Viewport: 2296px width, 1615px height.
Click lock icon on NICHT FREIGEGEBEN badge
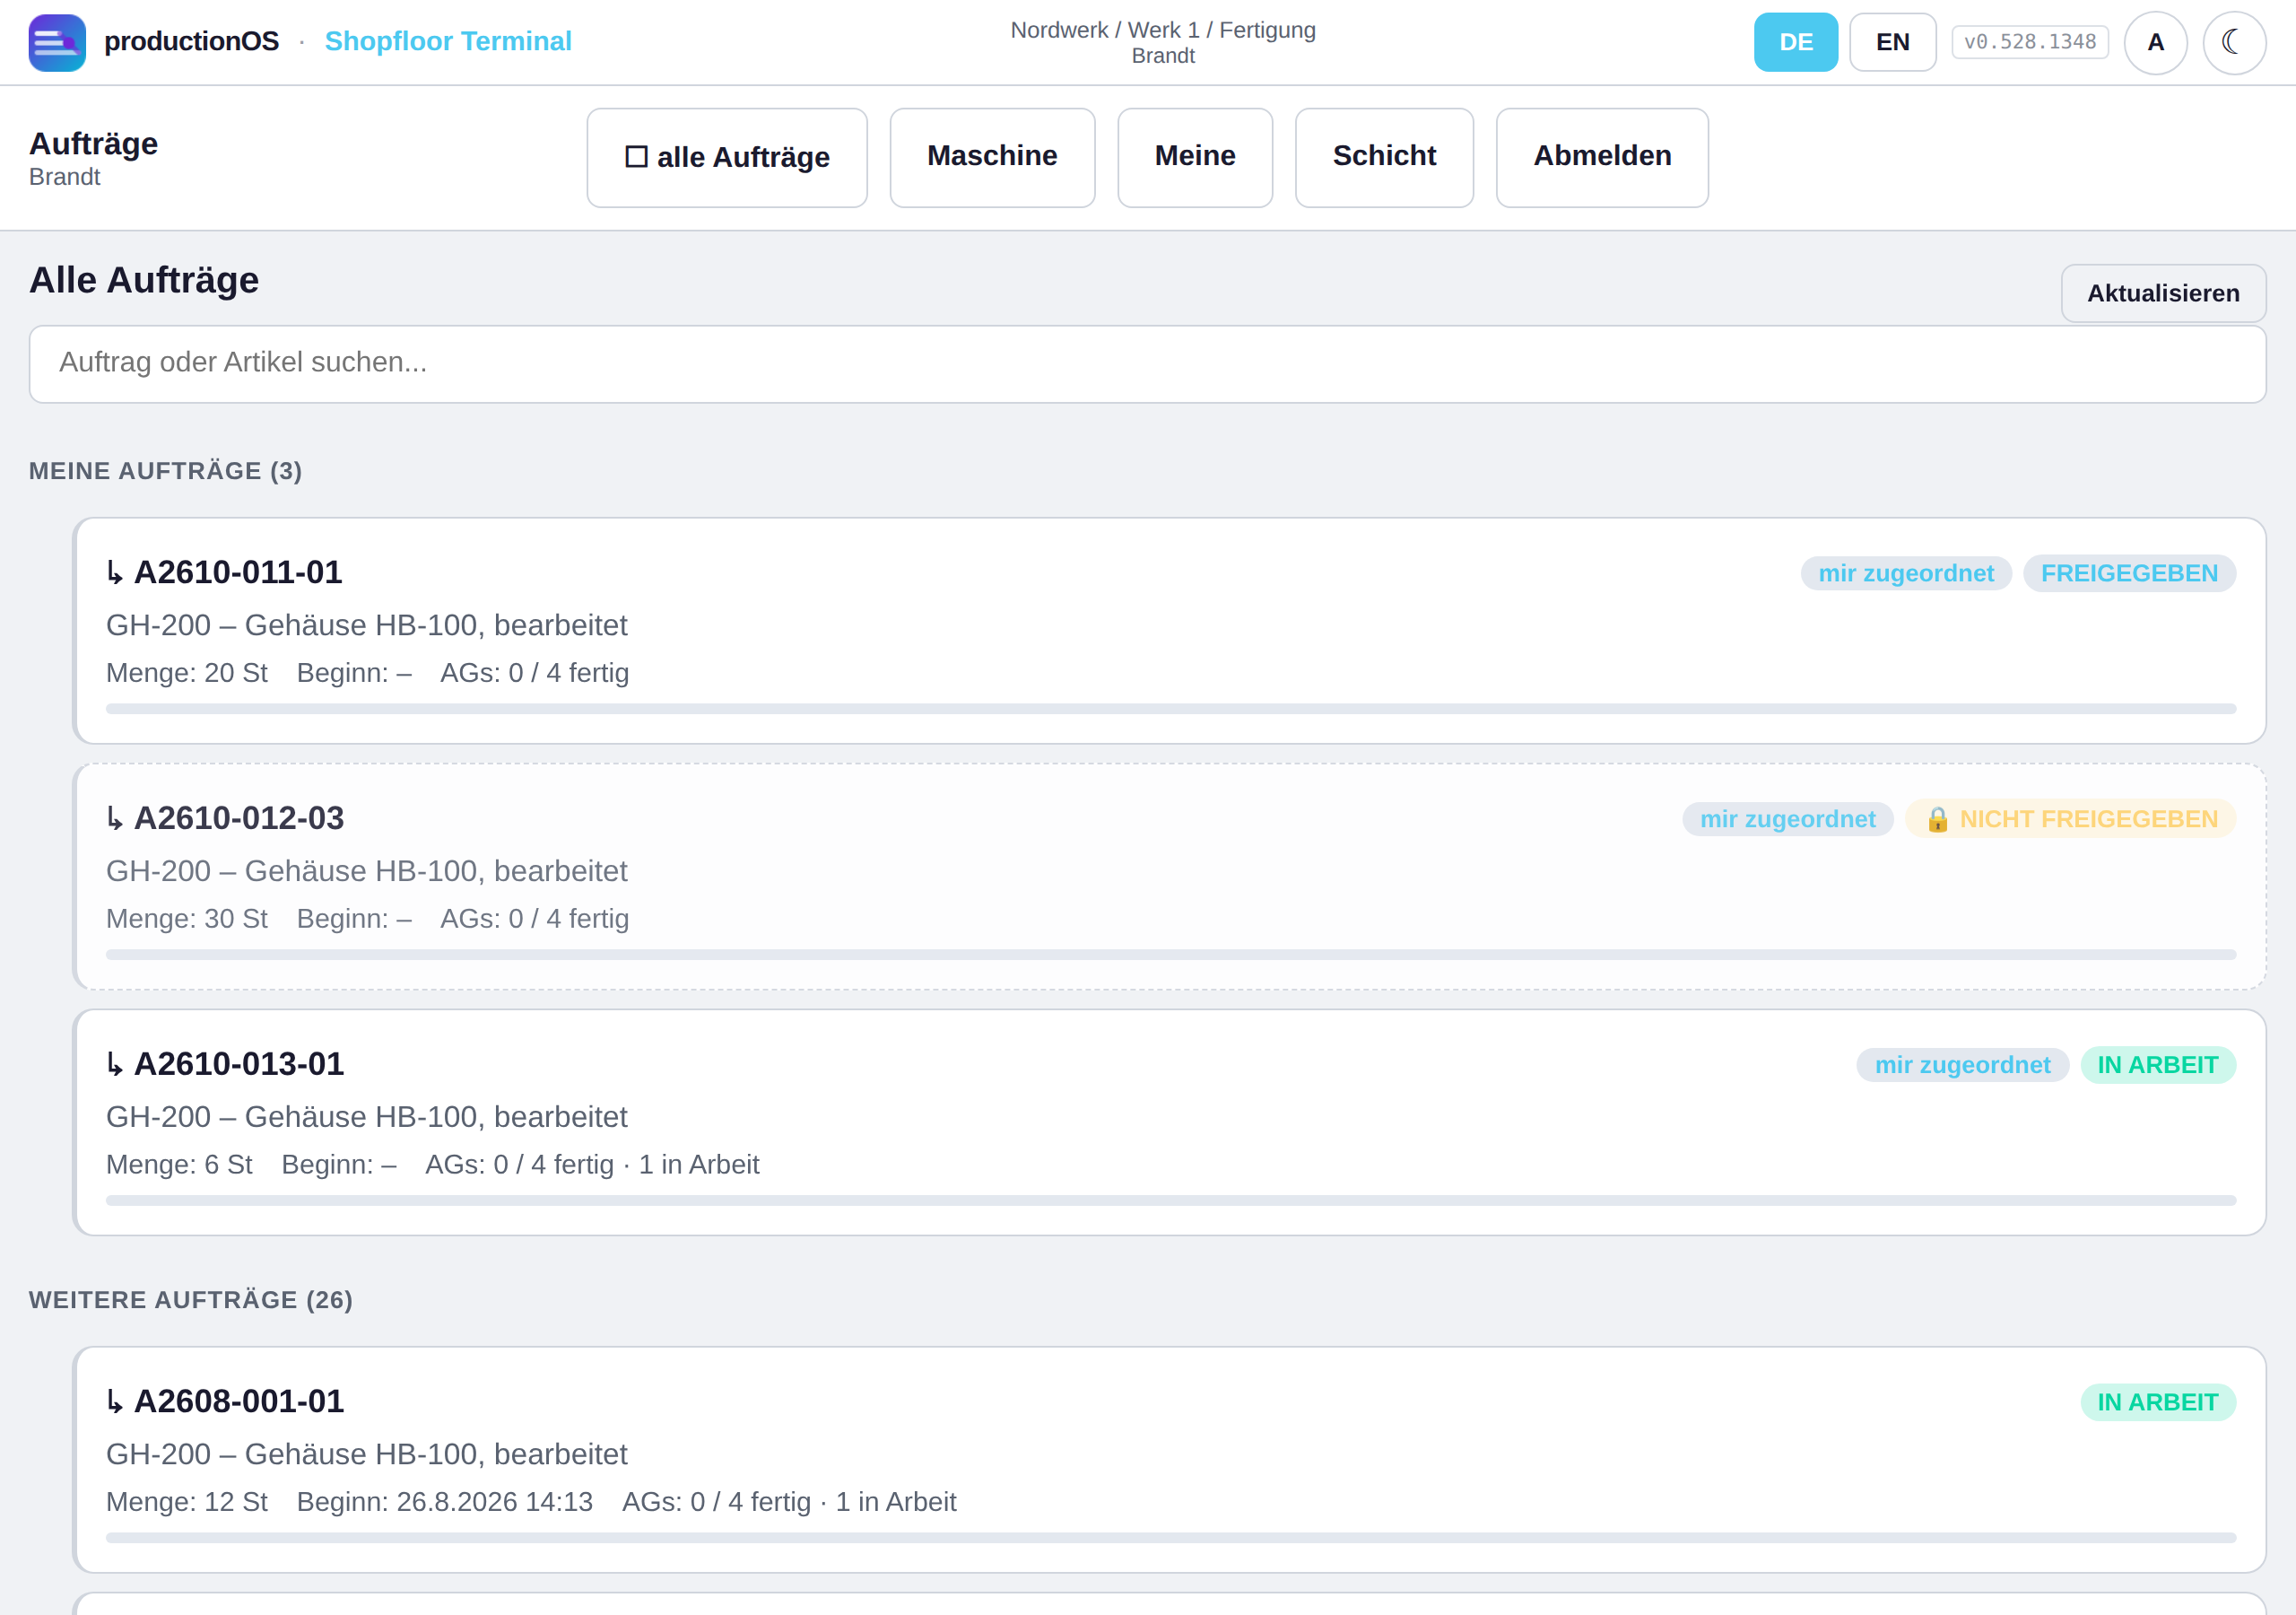click(x=1937, y=819)
